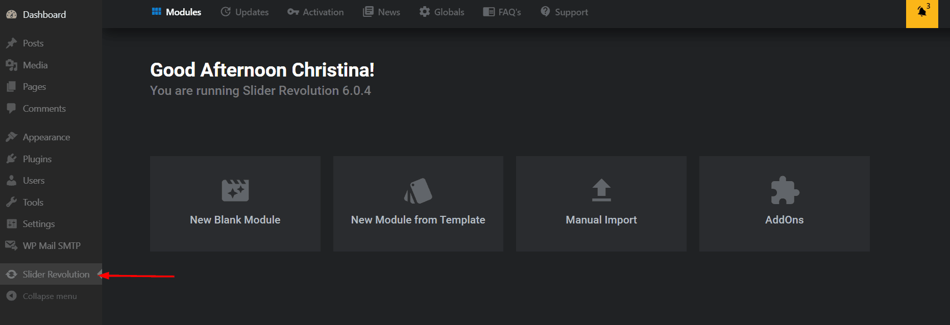Open the AddOns card

(785, 204)
